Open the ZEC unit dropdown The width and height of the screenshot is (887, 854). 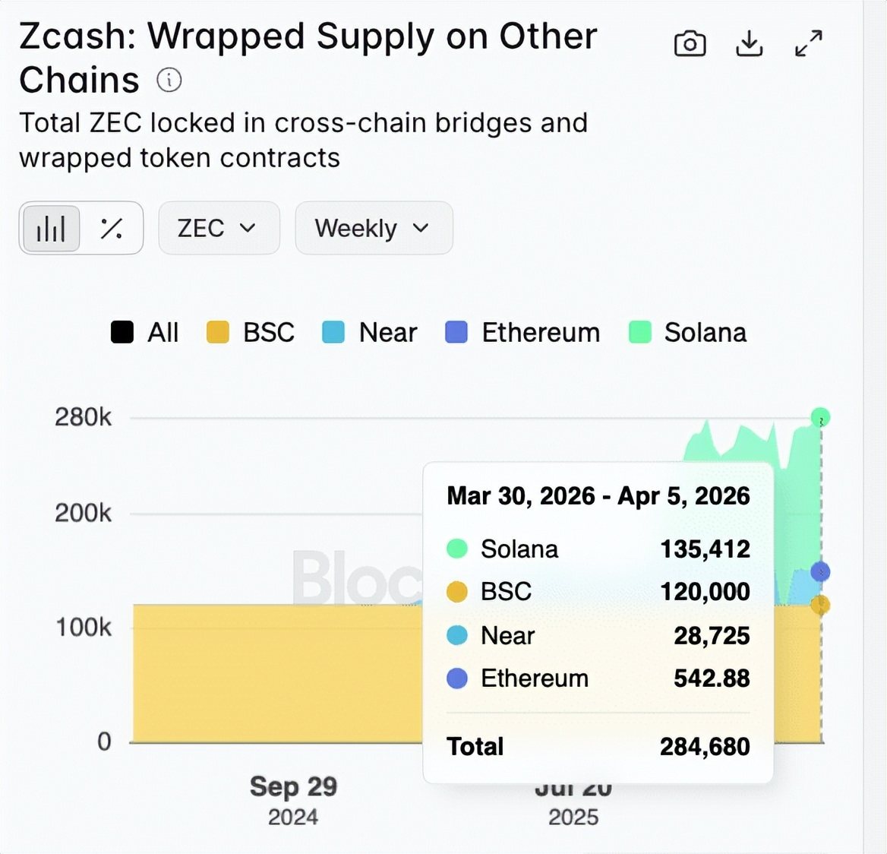coord(219,228)
